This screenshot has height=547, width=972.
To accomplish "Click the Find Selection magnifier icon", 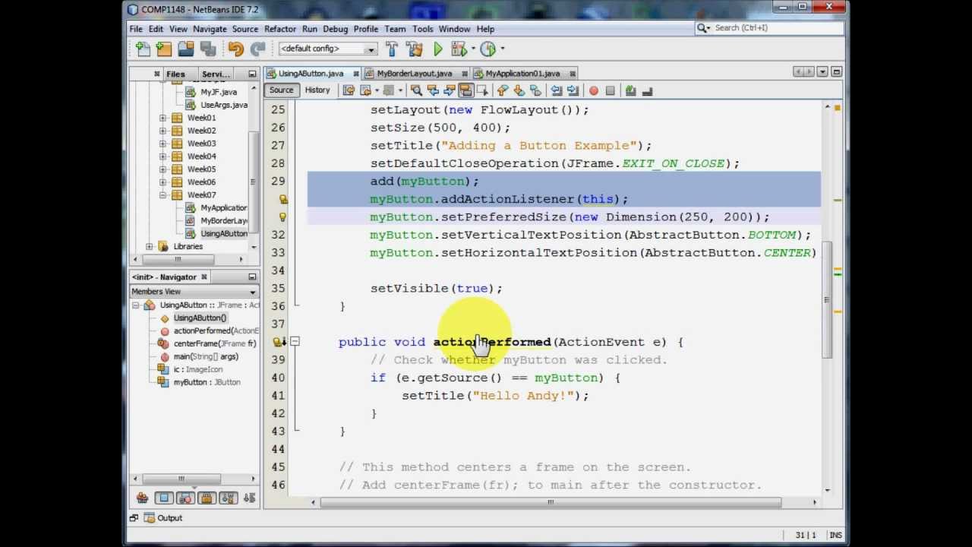I will 416,91.
